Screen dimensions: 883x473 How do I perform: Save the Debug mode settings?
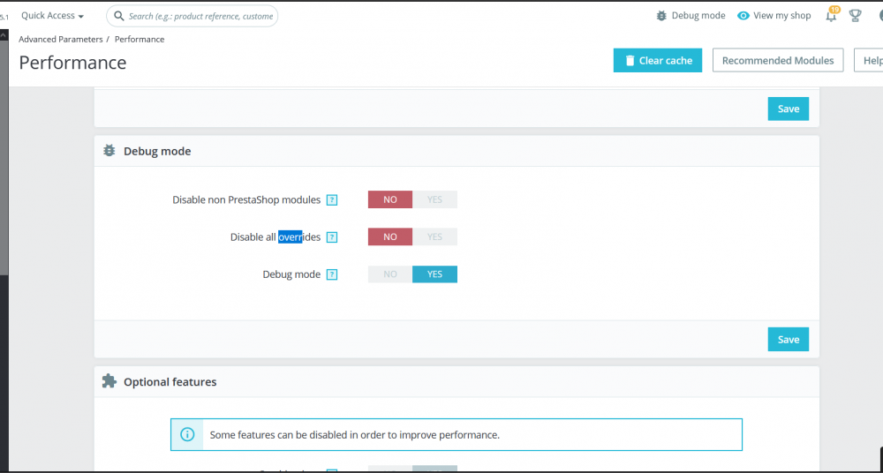click(789, 340)
